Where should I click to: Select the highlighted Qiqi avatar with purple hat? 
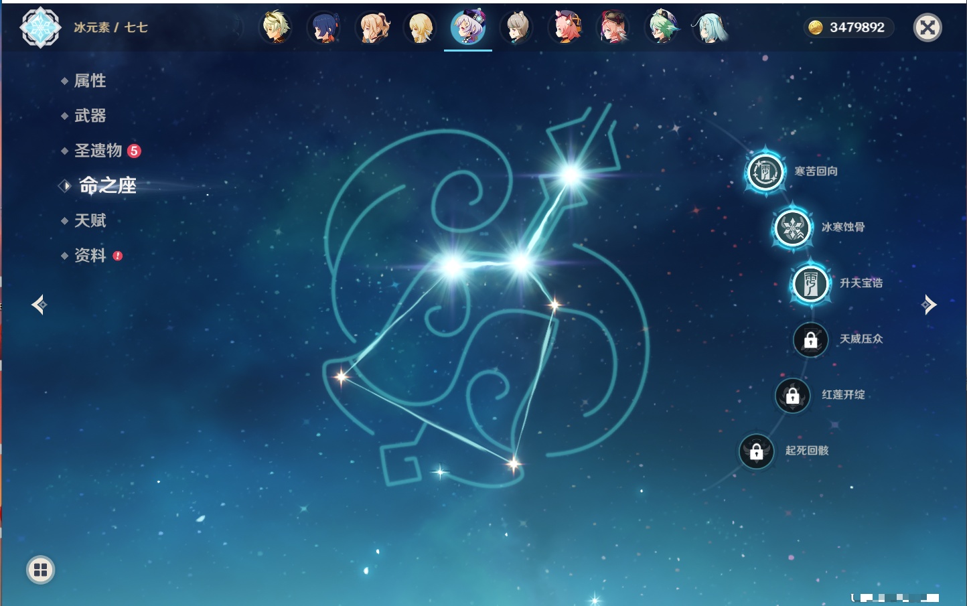pyautogui.click(x=468, y=27)
